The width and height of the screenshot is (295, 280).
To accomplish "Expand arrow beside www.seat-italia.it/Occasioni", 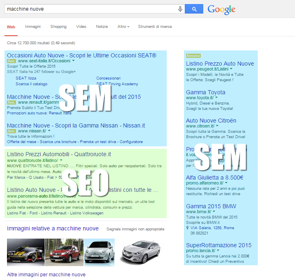I will coord(73,61).
